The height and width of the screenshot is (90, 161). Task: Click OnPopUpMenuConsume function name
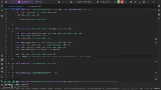[41, 72]
